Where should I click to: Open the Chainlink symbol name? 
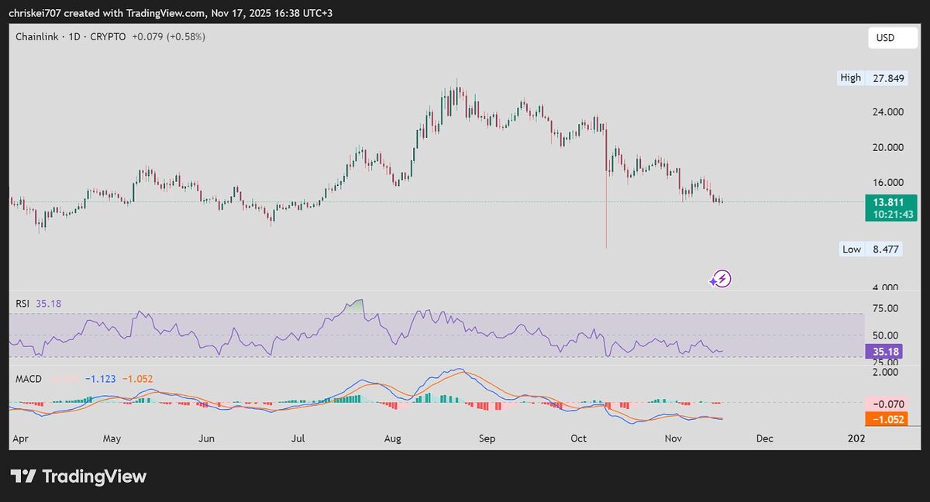[x=36, y=36]
